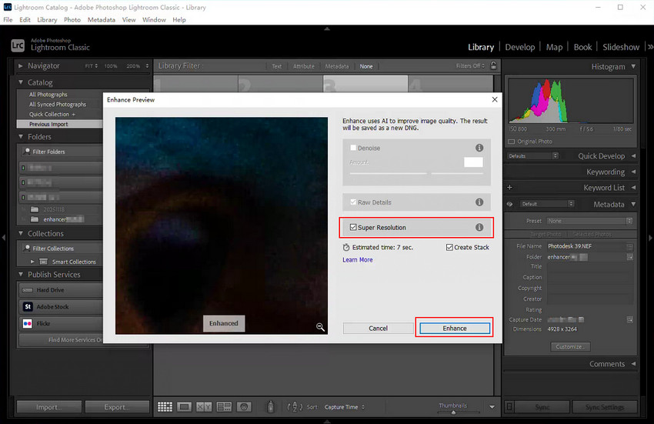Click the Denoise info icon
The image size is (654, 424).
coord(479,148)
